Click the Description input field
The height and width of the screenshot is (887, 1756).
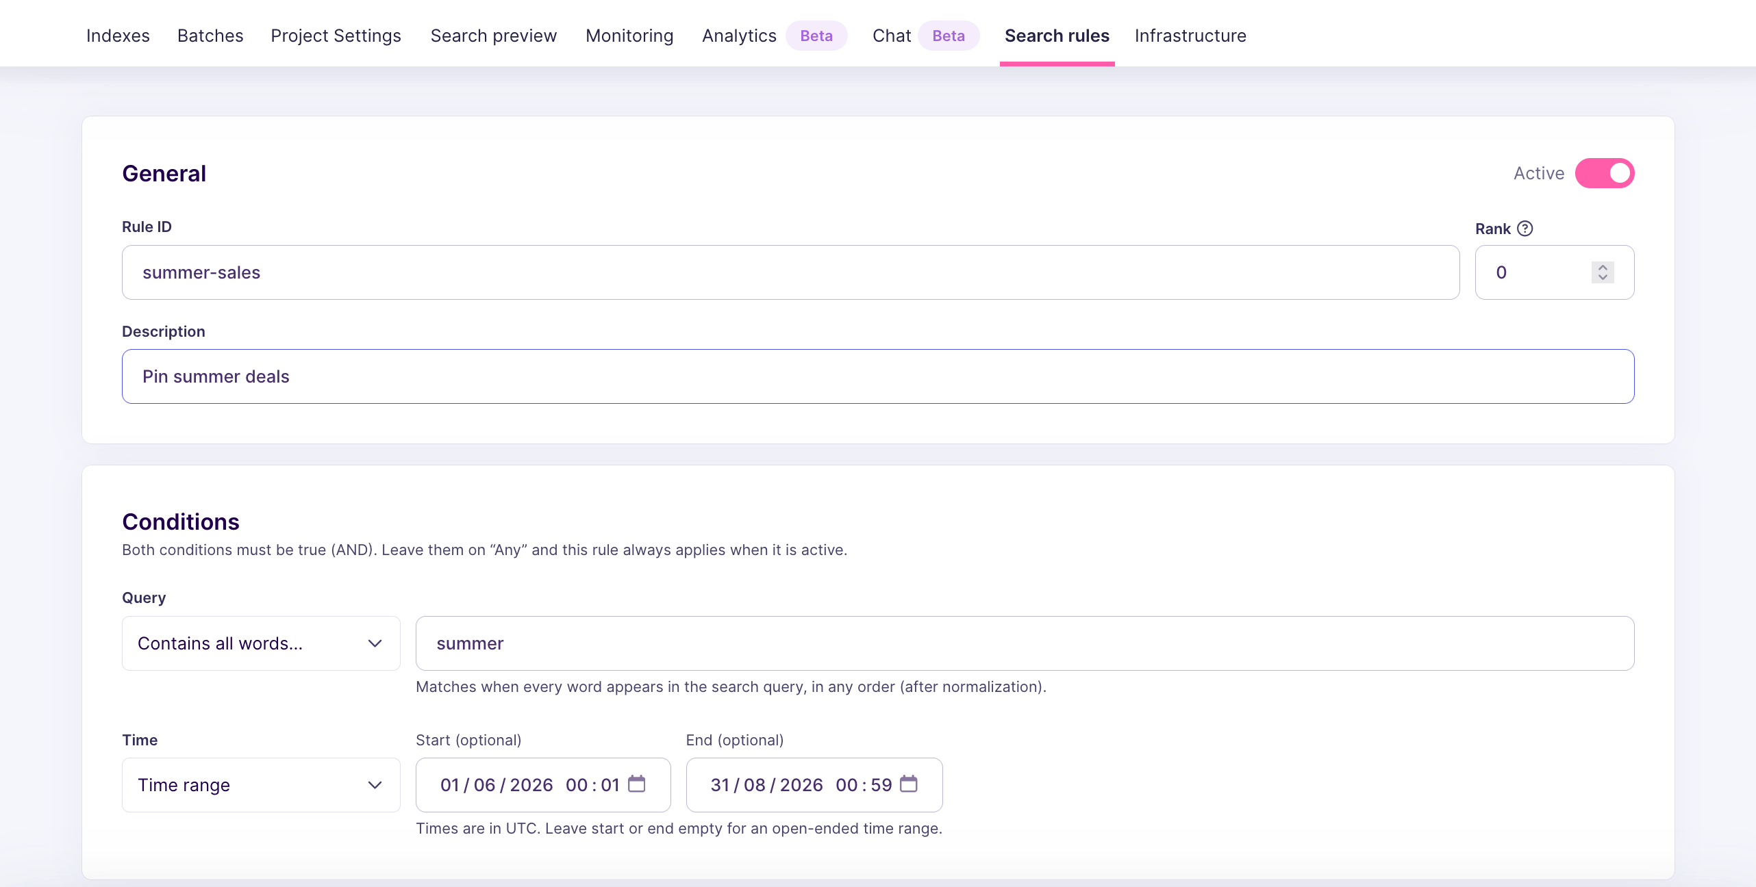(x=878, y=376)
